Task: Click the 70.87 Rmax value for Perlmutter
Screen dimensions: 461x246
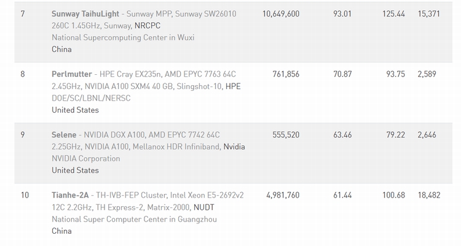Action: [x=342, y=74]
